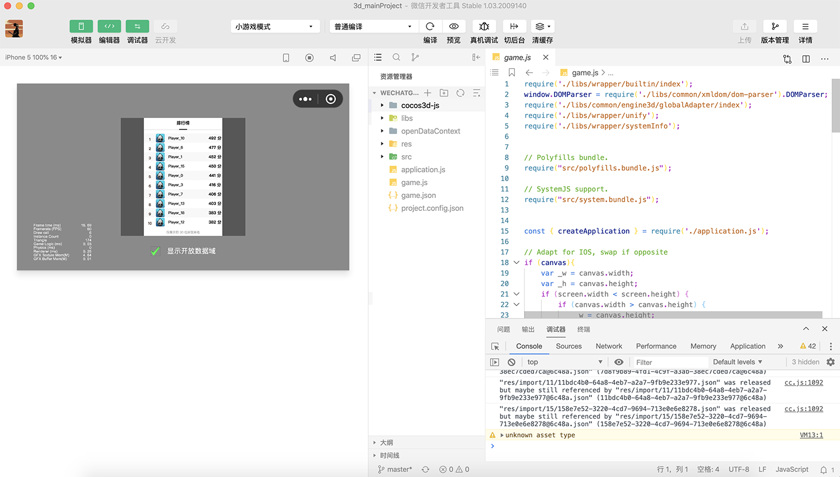The height and width of the screenshot is (477, 840).
Task: Open the clear cache dropdown
Action: click(x=542, y=26)
